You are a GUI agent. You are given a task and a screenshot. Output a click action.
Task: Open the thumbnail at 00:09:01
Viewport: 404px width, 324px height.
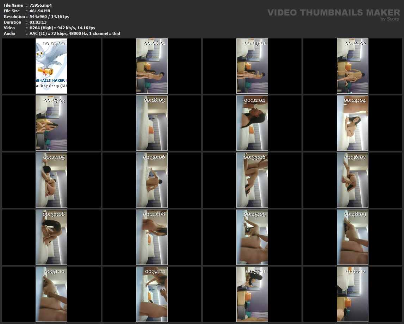click(252, 66)
